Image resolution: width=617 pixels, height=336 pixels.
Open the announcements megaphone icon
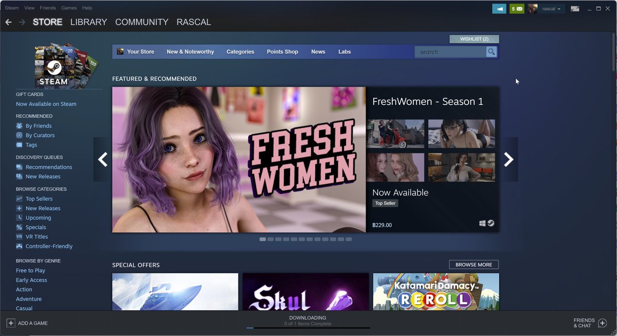click(499, 9)
